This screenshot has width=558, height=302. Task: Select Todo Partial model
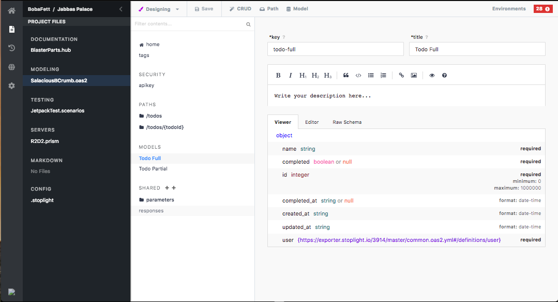pyautogui.click(x=153, y=169)
